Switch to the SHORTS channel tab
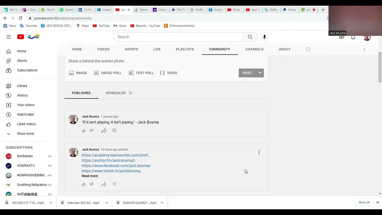This screenshot has height=215, width=382. click(131, 49)
